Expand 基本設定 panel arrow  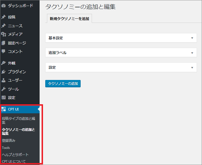[192, 38]
